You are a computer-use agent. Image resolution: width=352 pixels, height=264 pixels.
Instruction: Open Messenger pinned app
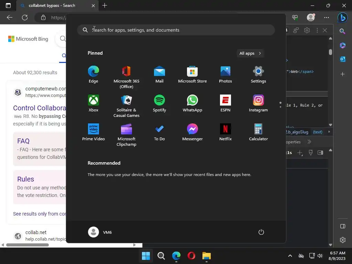coord(192,132)
